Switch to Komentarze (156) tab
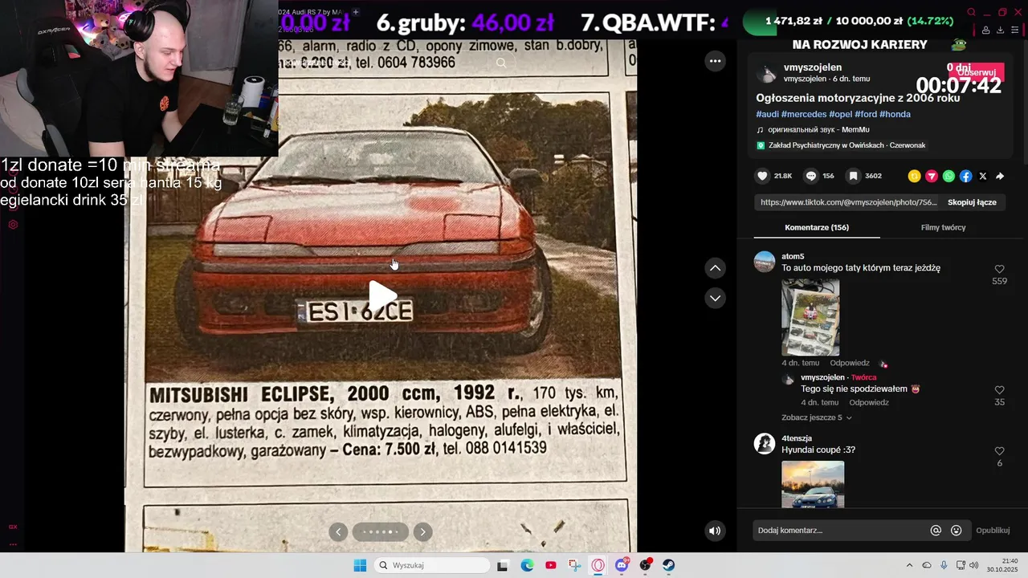This screenshot has width=1028, height=578. pyautogui.click(x=817, y=227)
